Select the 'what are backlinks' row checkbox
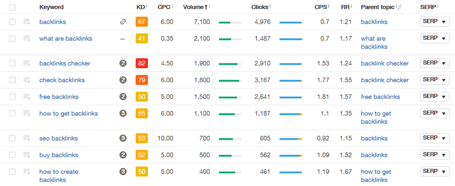Viewport: 455px width, 186px height. (x=12, y=38)
